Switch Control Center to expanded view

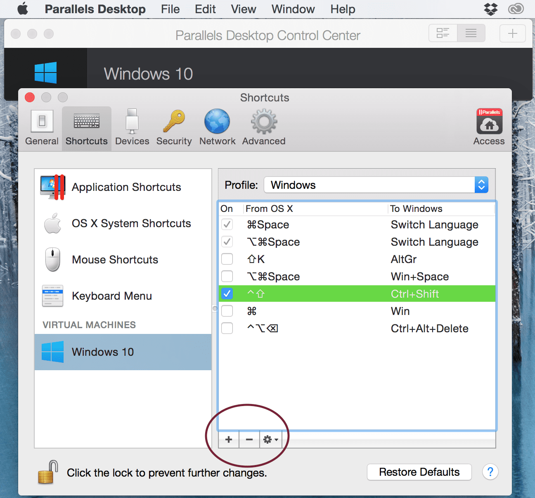(x=443, y=33)
